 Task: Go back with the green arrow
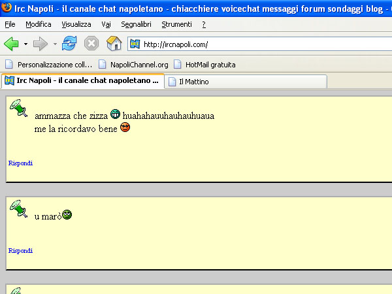[x=11, y=44]
